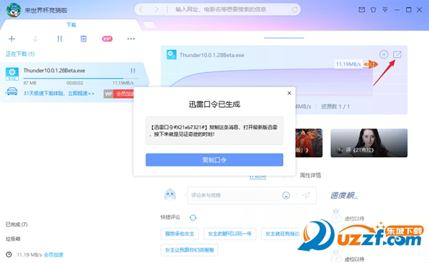The width and height of the screenshot is (429, 263).
Task: Switch to the 属性详情 tab
Action: pos(310,175)
